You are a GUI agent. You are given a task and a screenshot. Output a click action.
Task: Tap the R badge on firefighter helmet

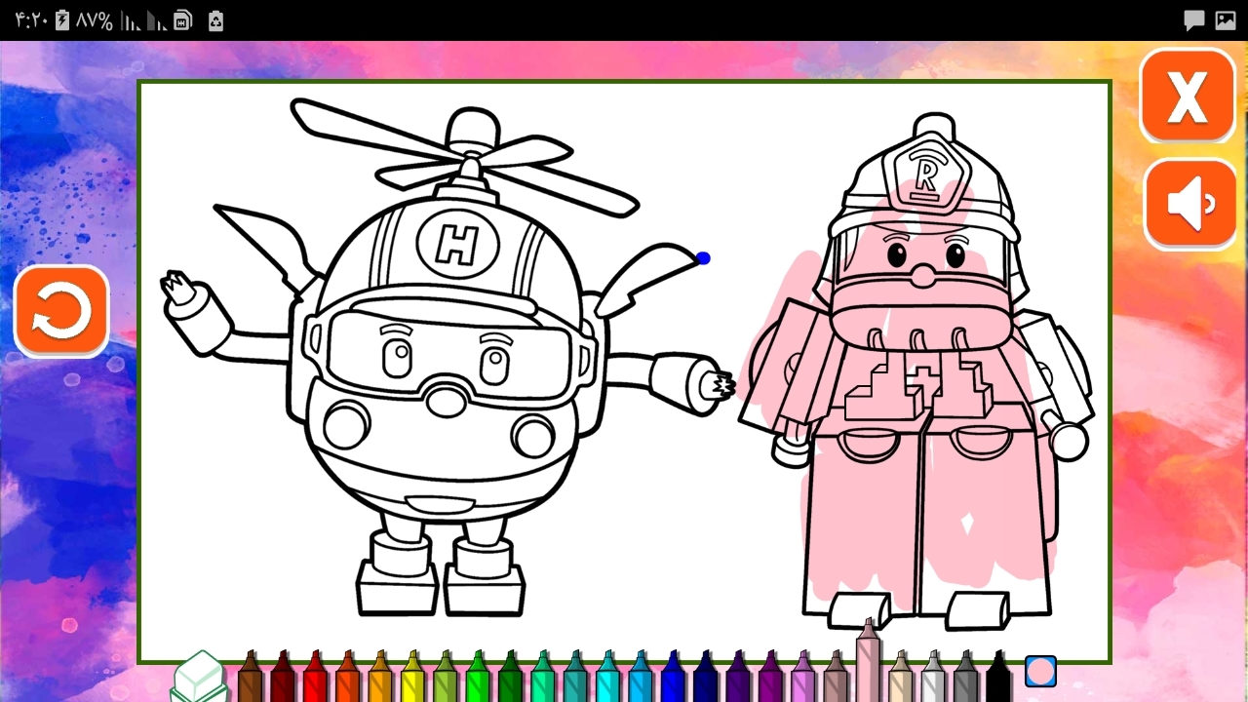(x=926, y=174)
